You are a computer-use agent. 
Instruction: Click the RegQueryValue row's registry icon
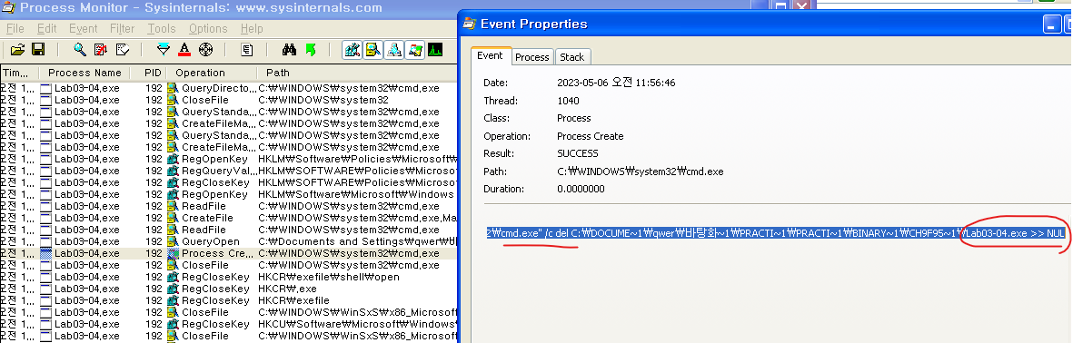[173, 171]
